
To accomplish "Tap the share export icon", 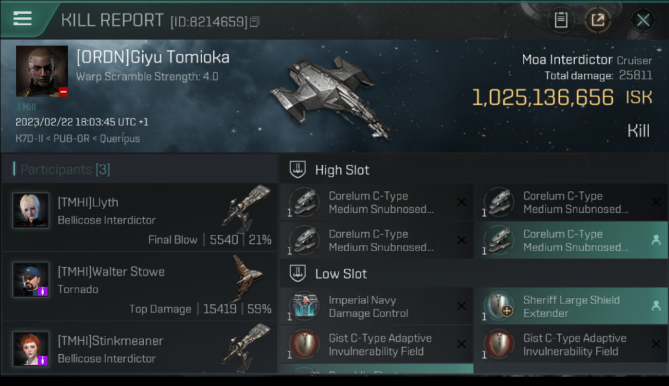I will coord(597,20).
